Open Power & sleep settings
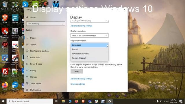This screenshot has width=185, height=104. pyautogui.click(x=46, y=64)
